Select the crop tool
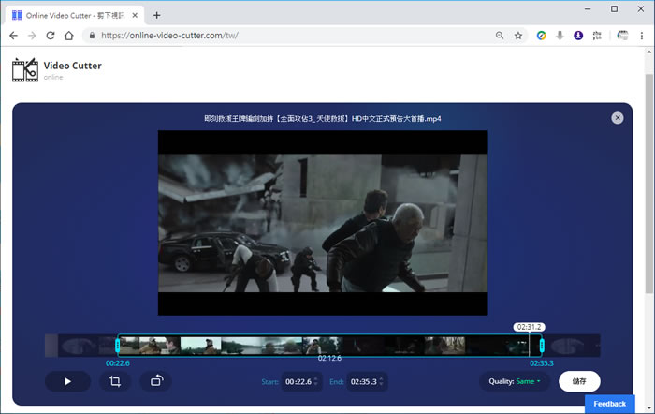This screenshot has height=414, width=655. [x=114, y=381]
